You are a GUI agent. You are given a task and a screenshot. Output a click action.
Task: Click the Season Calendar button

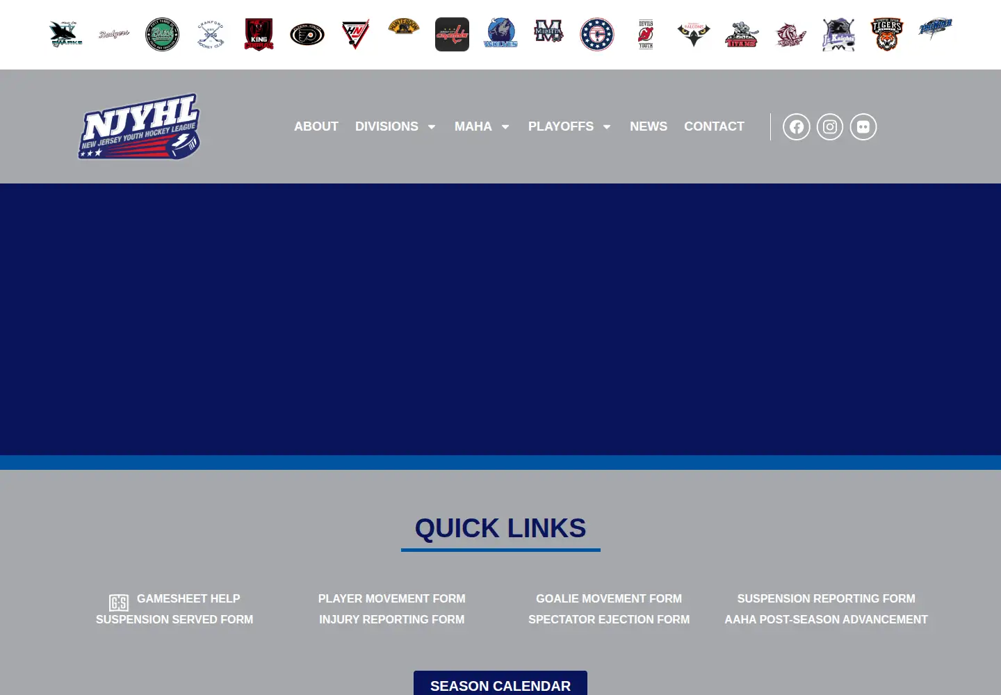[x=500, y=684]
